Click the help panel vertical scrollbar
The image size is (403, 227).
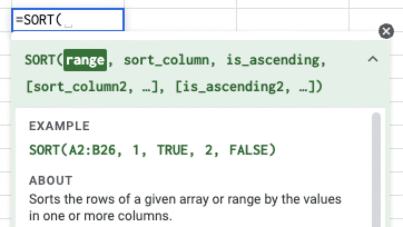coord(376,168)
